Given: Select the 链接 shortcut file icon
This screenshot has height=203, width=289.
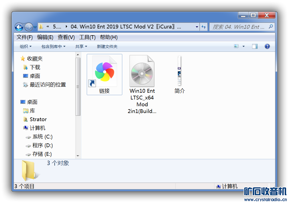Looking at the screenshot, I should pos(104,71).
